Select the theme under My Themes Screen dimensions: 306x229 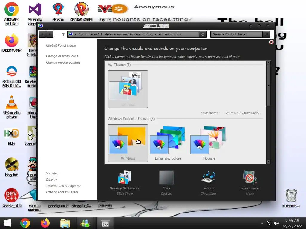coord(128,89)
